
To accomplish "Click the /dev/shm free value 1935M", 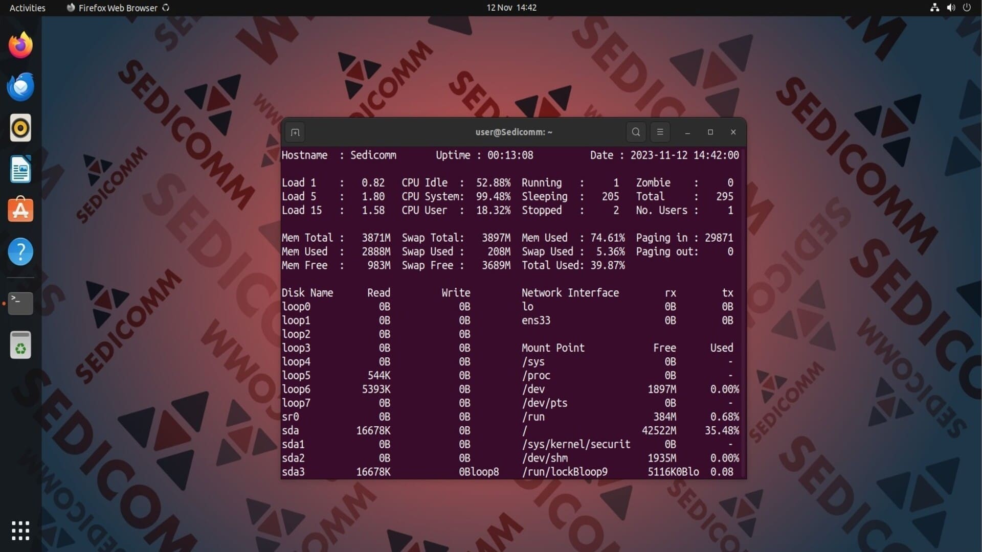I will click(x=662, y=458).
